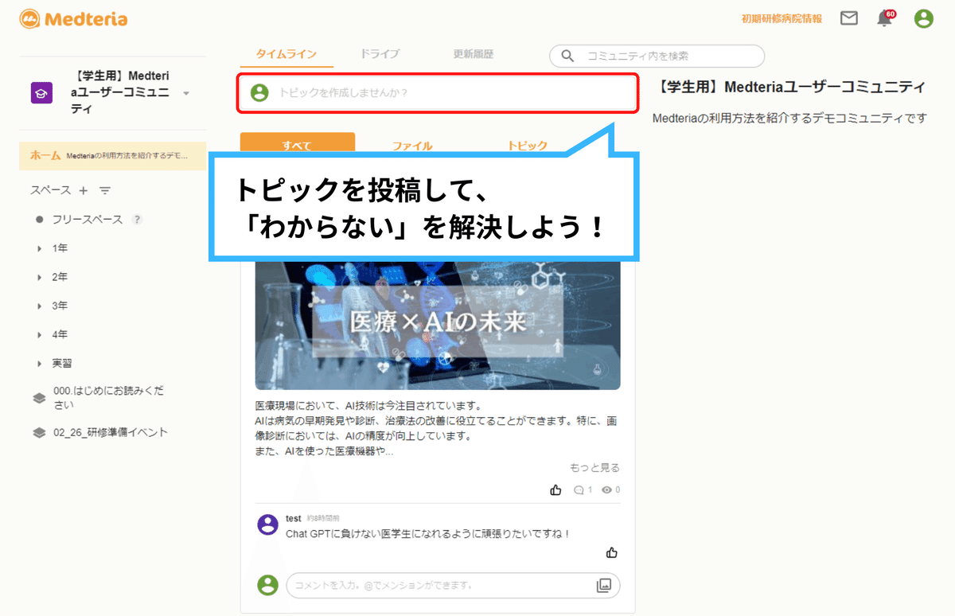Viewport: 955px width, 616px height.
Task: Attach image in comment box
Action: pos(604,586)
